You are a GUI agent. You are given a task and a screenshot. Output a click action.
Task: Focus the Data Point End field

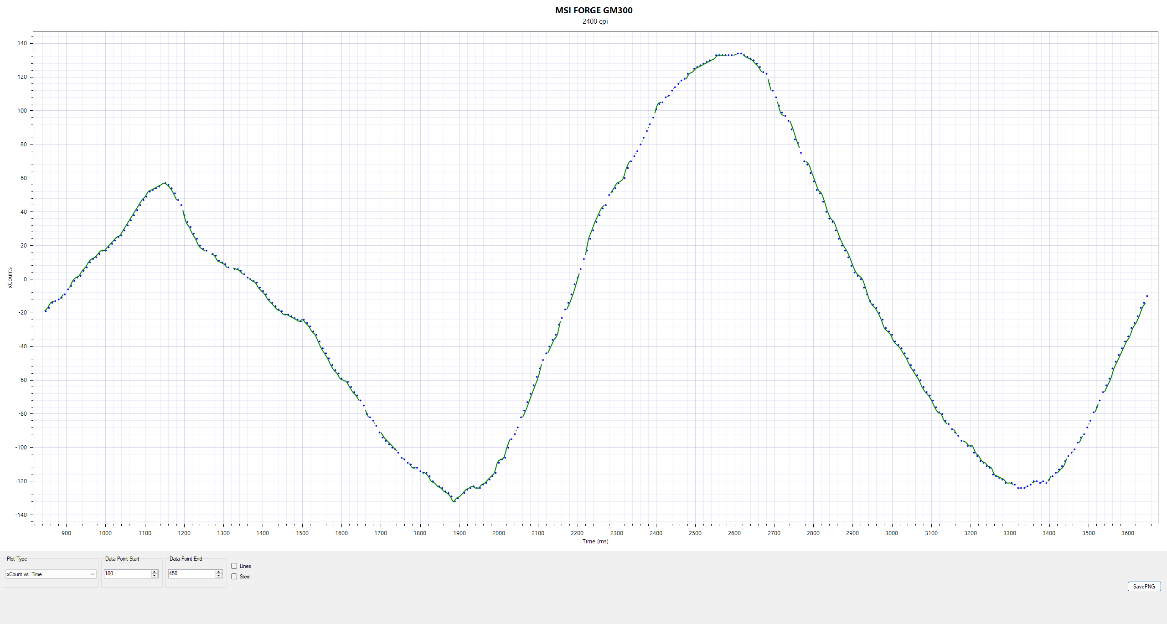point(191,573)
